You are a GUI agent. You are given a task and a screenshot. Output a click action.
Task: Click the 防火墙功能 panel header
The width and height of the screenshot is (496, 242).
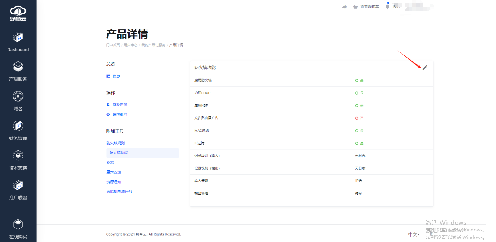(x=205, y=68)
